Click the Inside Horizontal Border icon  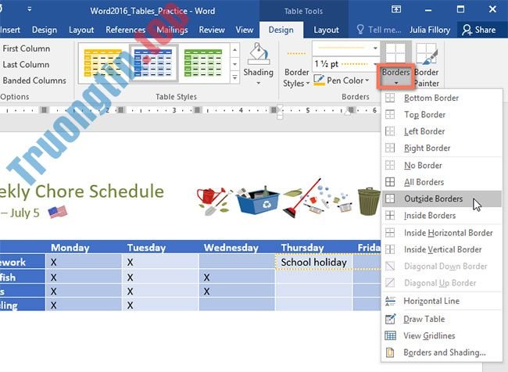pyautogui.click(x=390, y=233)
